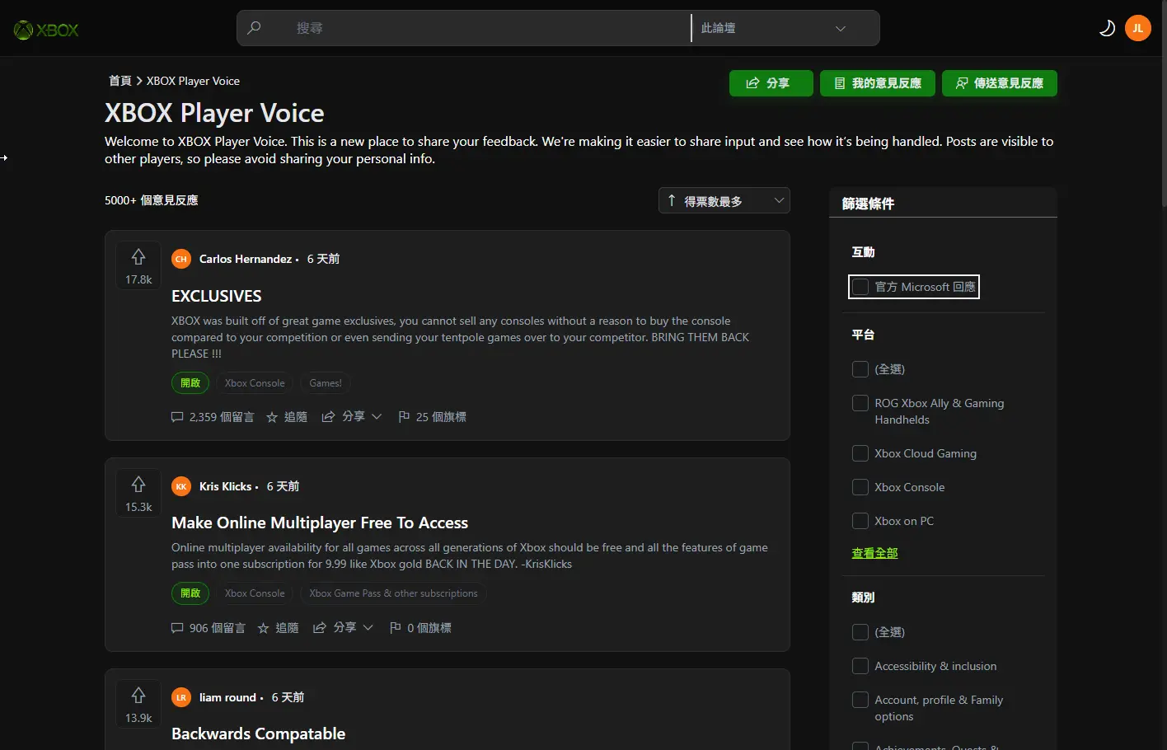Click the 5000+ 個意見反應 count text

[151, 200]
